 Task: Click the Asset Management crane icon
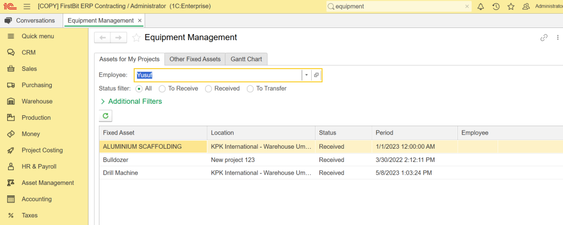(11, 183)
